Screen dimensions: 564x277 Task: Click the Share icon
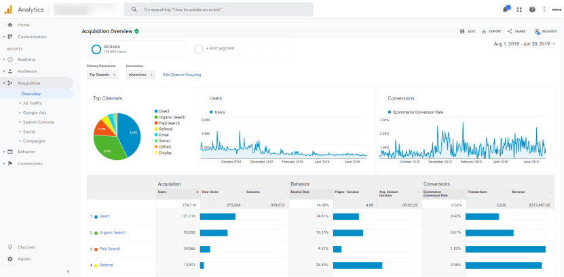point(510,32)
